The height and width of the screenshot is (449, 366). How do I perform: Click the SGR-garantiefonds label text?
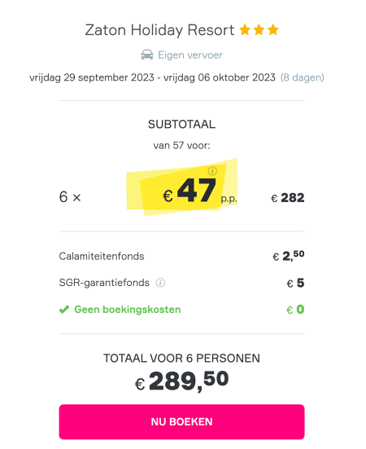(104, 283)
